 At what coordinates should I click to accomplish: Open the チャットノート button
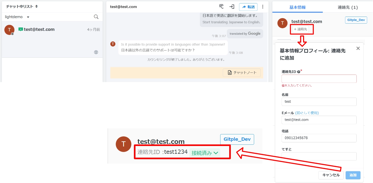(x=241, y=73)
